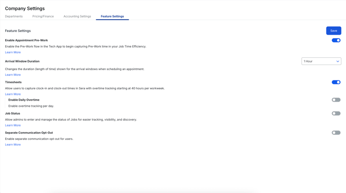Screen dimensions: 346x193
Task: Enable the Daily Overtime toggle
Action: pos(336,100)
